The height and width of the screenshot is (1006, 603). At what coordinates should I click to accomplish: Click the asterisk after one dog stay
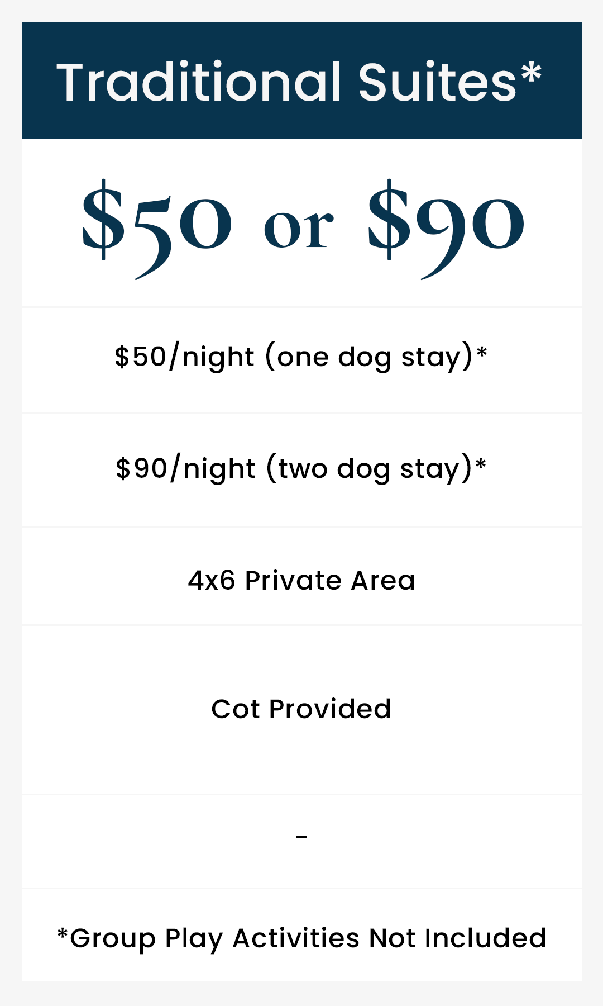482,353
